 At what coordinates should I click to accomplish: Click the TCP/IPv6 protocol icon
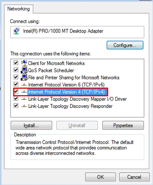[x=24, y=85]
